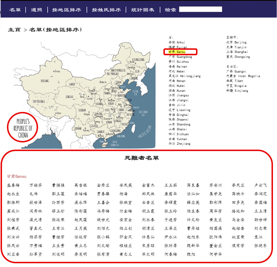Open the 統計圖表 statistics page
Viewport: 277px width, 267px height.
(x=142, y=9)
